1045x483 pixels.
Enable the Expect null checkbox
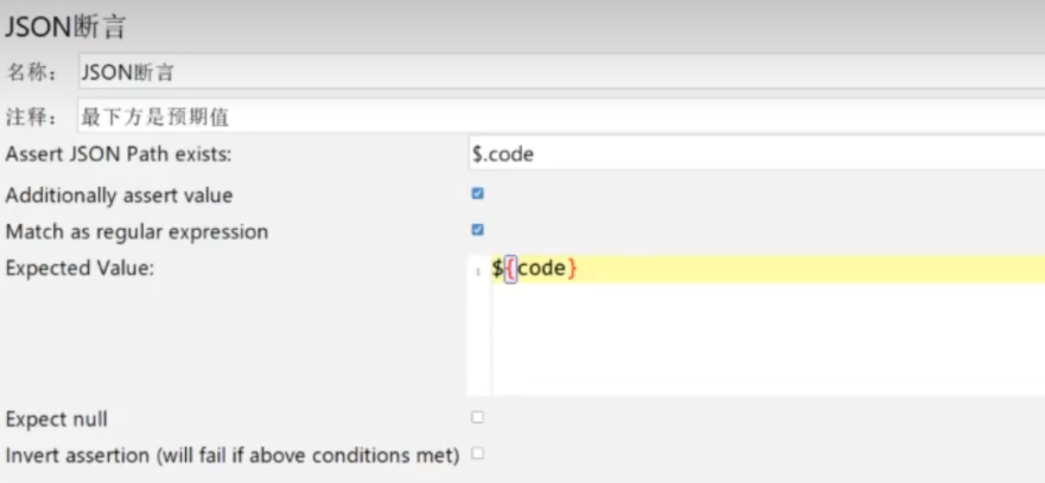(477, 418)
